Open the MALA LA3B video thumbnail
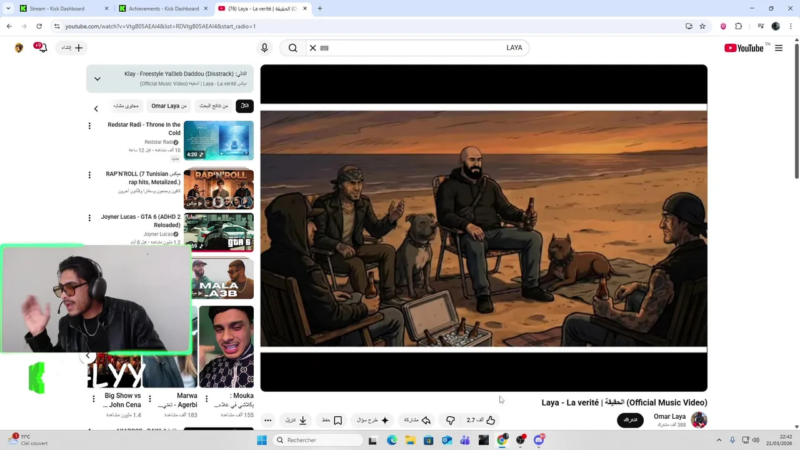The width and height of the screenshot is (800, 450). click(x=222, y=278)
